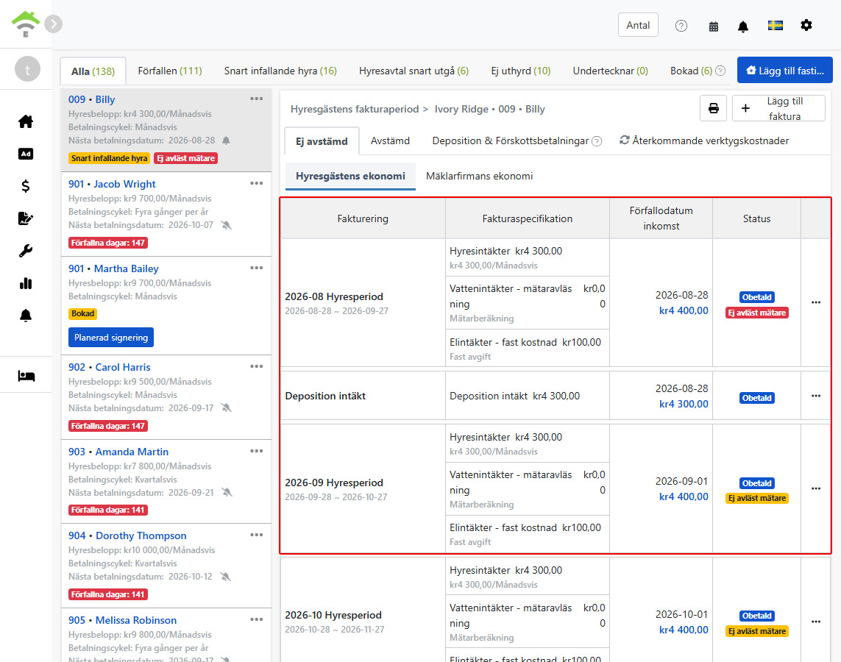This screenshot has width=841, height=662.
Task: Click the help icon beside Bokad tab
Action: coord(721,71)
